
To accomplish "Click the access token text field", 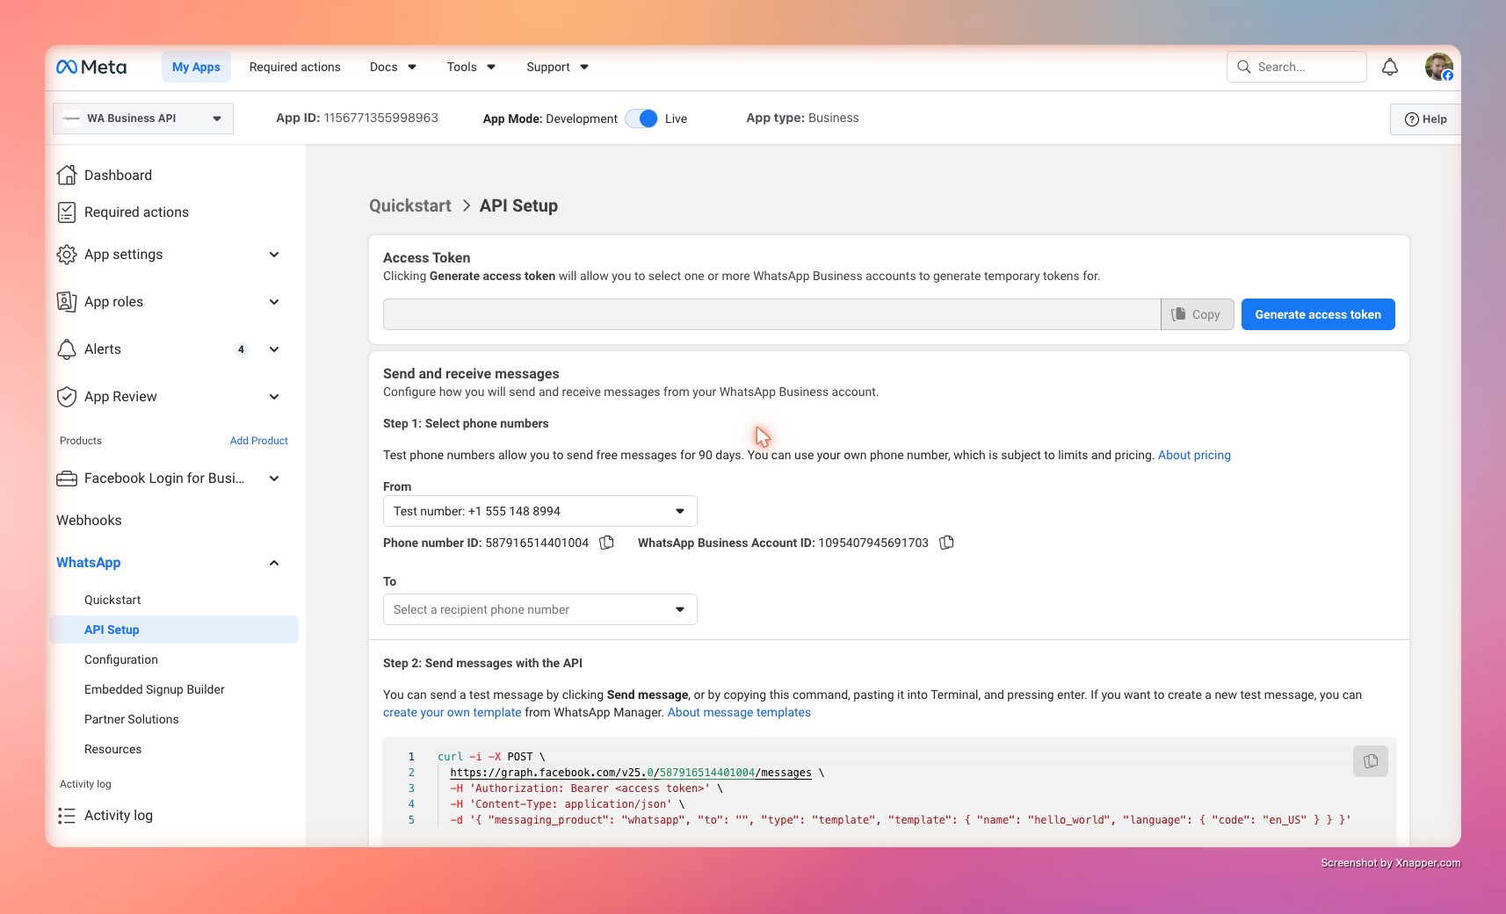I will 771,314.
